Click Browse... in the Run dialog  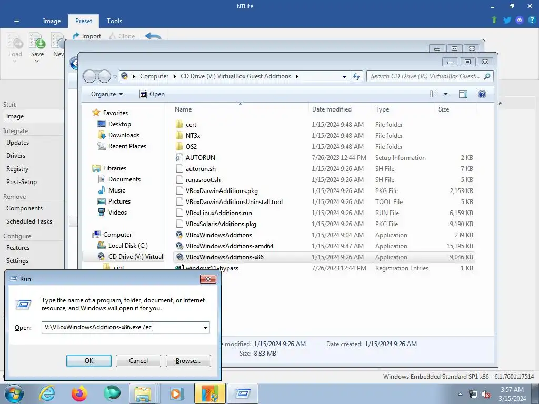[188, 361]
